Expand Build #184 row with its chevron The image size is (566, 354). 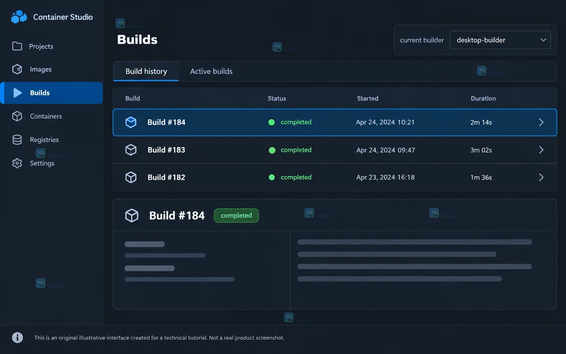coord(541,122)
